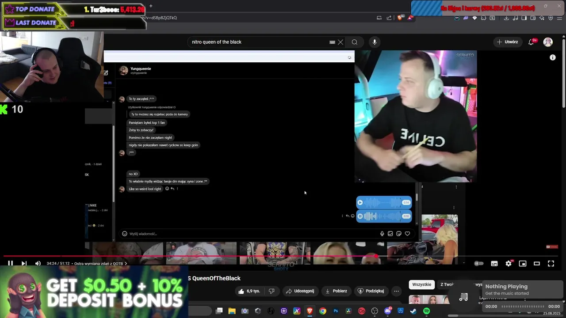
Task: Open Brave Rewards triangle icon
Action: coord(410,18)
